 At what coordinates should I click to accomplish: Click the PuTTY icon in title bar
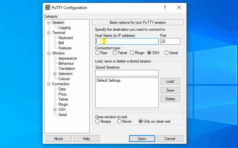coord(48,7)
